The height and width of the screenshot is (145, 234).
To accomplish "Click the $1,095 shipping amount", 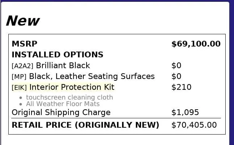I will tap(185, 113).
